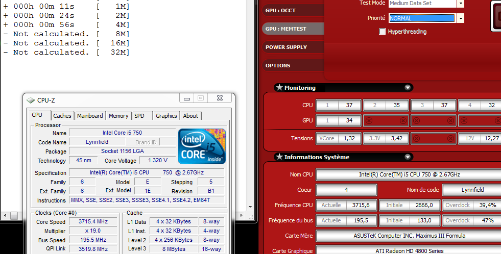
Task: Click the Coeur value 4 field
Action: point(346,190)
